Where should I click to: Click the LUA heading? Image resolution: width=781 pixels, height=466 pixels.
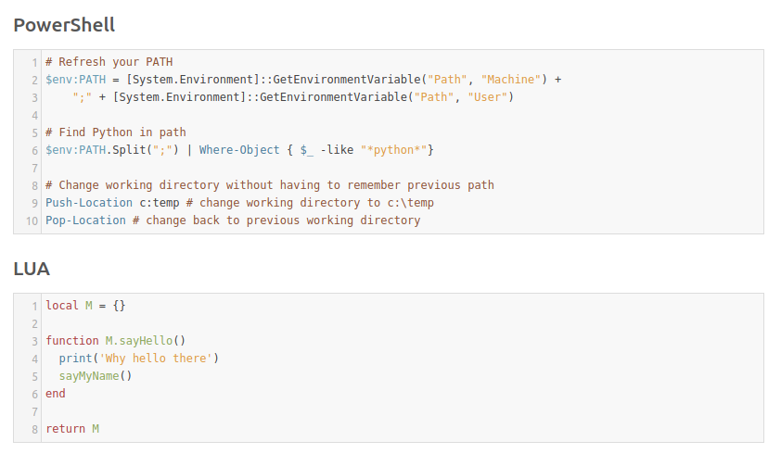[x=32, y=269]
